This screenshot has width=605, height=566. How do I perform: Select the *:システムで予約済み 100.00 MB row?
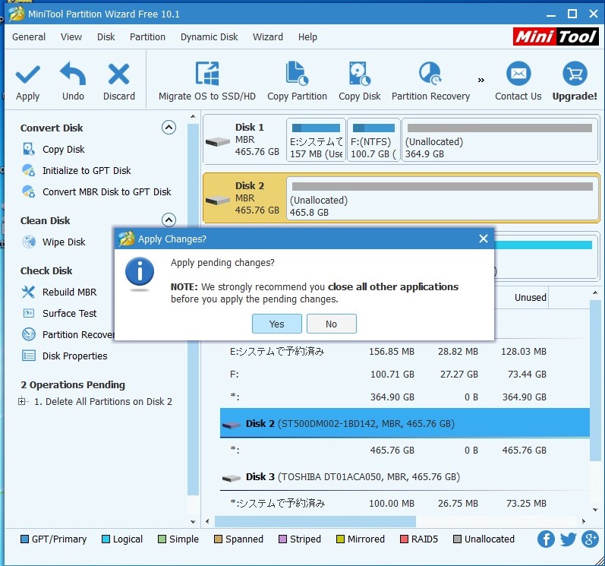click(x=405, y=504)
